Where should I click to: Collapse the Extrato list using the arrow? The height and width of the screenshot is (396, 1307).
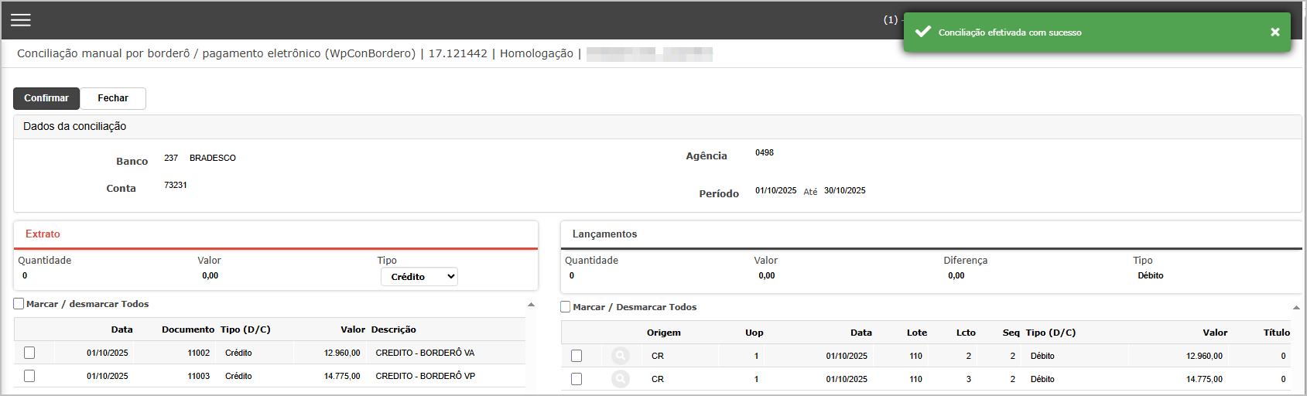(x=531, y=305)
